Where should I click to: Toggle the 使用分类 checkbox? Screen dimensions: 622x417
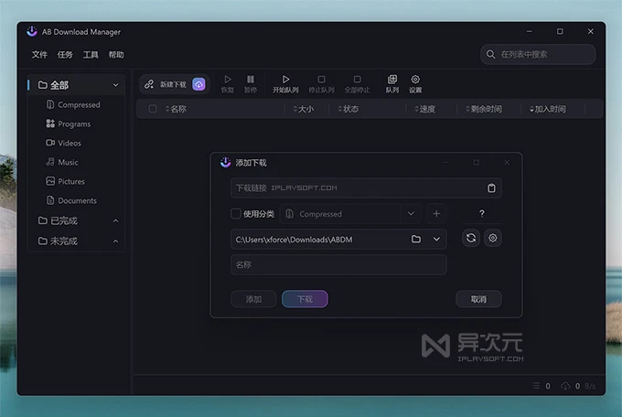coord(236,214)
